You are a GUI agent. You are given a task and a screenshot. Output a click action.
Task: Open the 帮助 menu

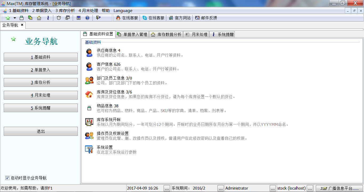point(106,11)
